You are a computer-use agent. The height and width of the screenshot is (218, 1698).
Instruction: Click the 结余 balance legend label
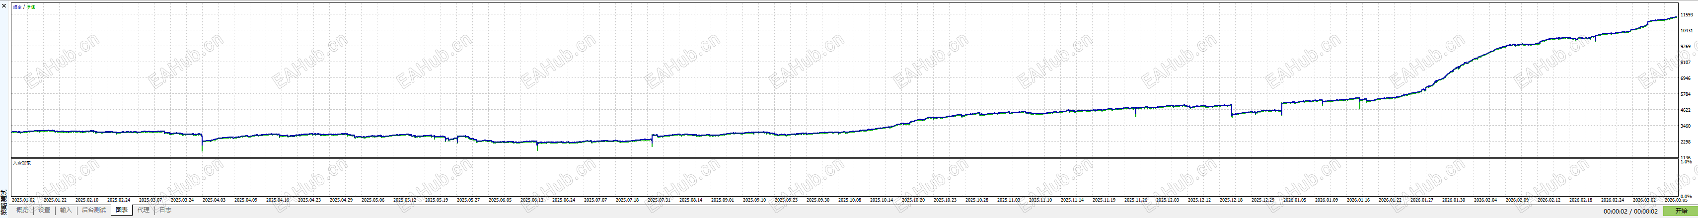point(17,6)
